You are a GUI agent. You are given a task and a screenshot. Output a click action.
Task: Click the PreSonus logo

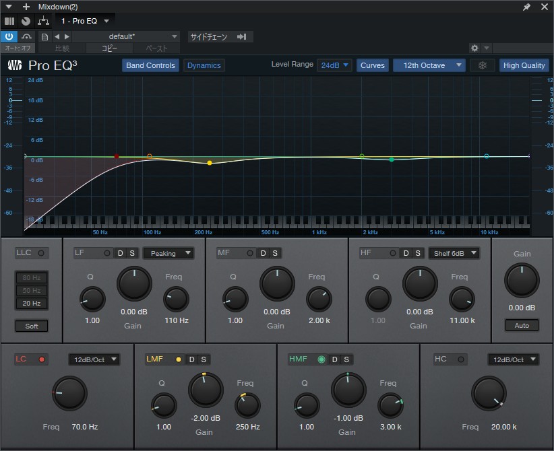[16, 65]
